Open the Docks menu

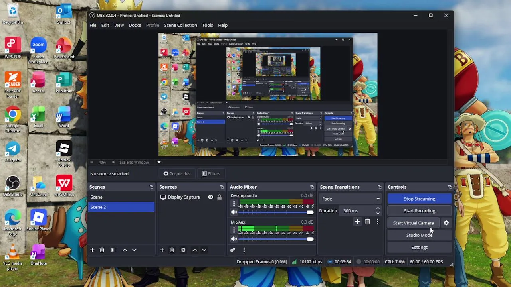[x=135, y=25]
